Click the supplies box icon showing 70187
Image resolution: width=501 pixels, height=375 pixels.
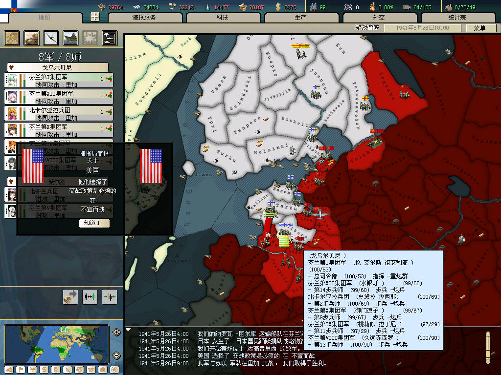pyautogui.click(x=243, y=7)
